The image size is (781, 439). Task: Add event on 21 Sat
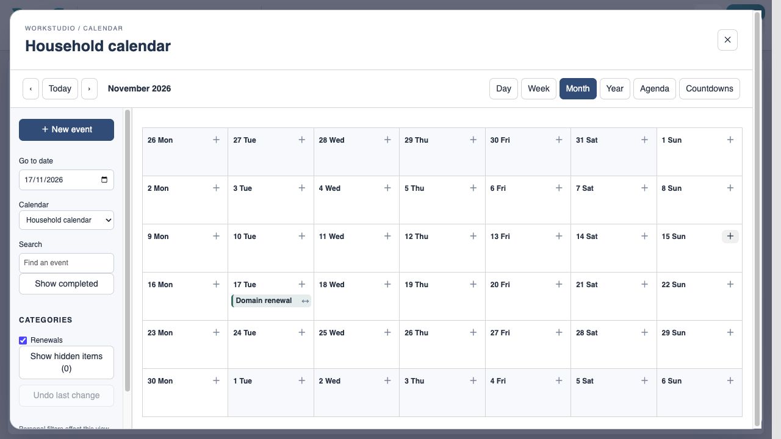click(644, 285)
